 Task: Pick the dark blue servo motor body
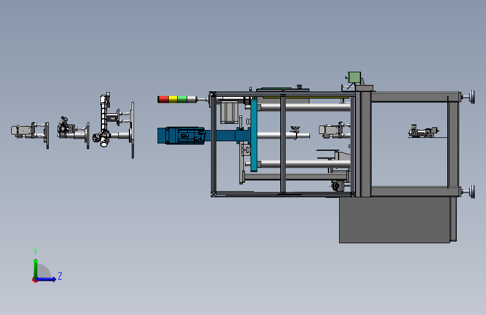[181, 136]
